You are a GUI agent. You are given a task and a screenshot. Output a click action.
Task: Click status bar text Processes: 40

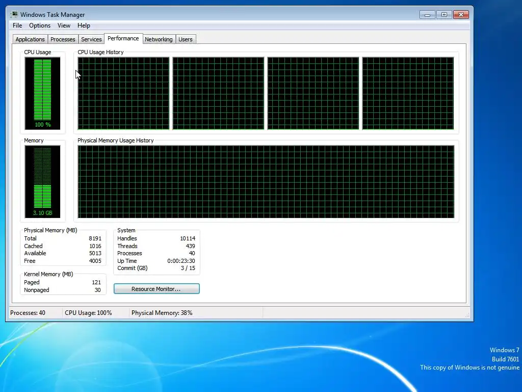(x=28, y=313)
